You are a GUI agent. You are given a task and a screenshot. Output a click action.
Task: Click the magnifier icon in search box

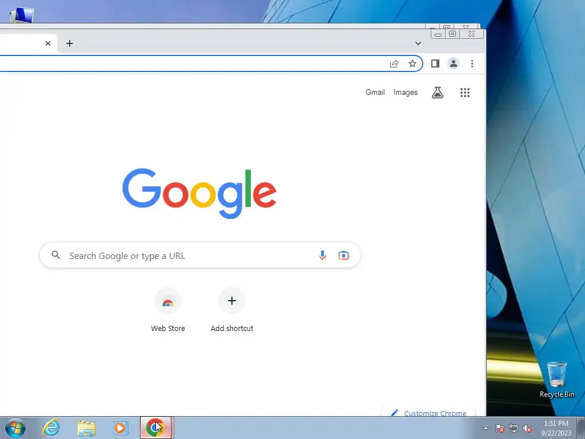coord(55,255)
